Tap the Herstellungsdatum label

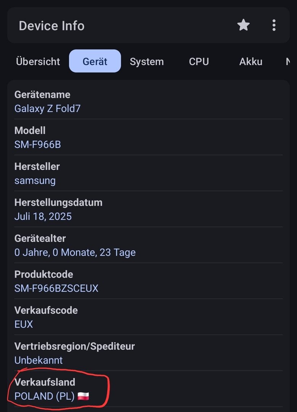(x=58, y=202)
